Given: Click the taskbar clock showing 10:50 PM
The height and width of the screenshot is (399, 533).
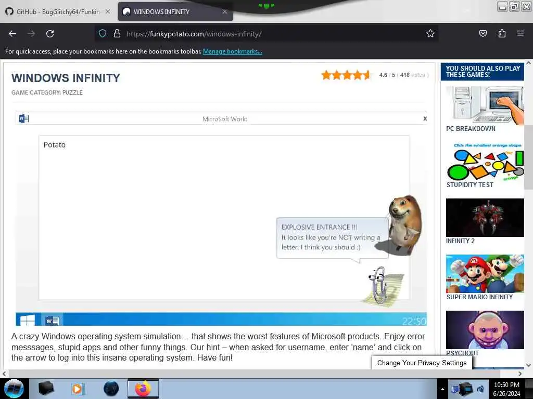Looking at the screenshot, I should click(x=506, y=389).
